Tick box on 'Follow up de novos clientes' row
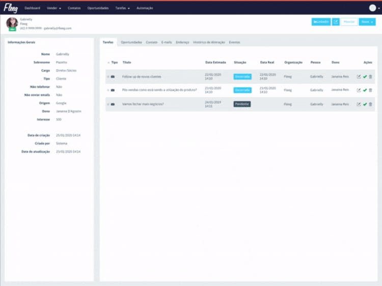 point(108,77)
